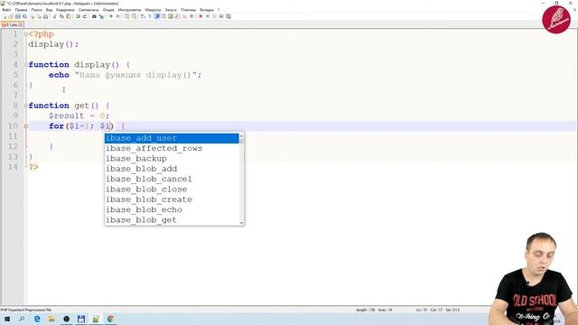Image resolution: width=578 pixels, height=325 pixels.
Task: Open the Плагины menu
Action: 189,10
